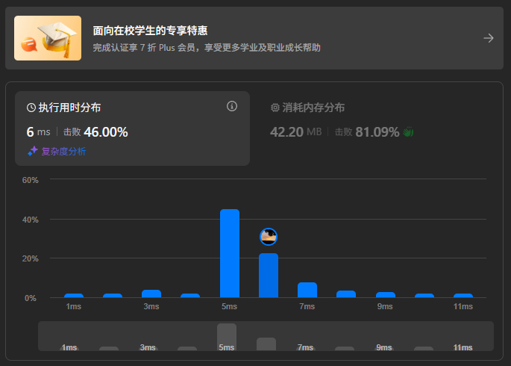Open the student discount arrow icon
Image resolution: width=511 pixels, height=366 pixels.
click(x=488, y=38)
